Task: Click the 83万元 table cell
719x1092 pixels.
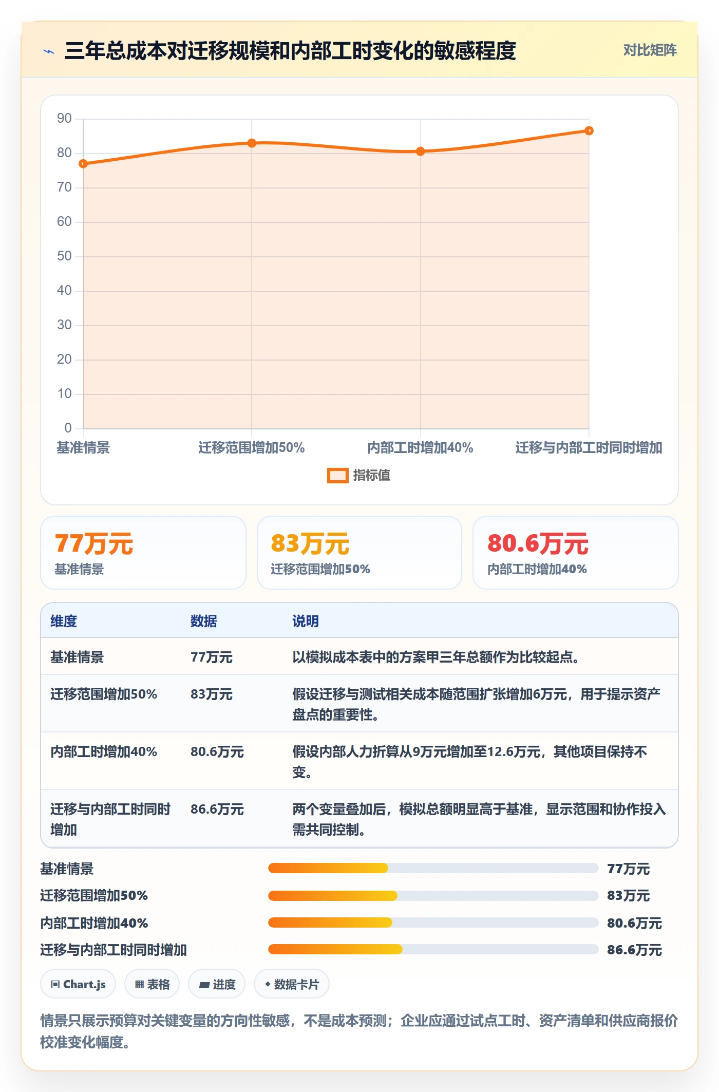Action: pos(212,694)
